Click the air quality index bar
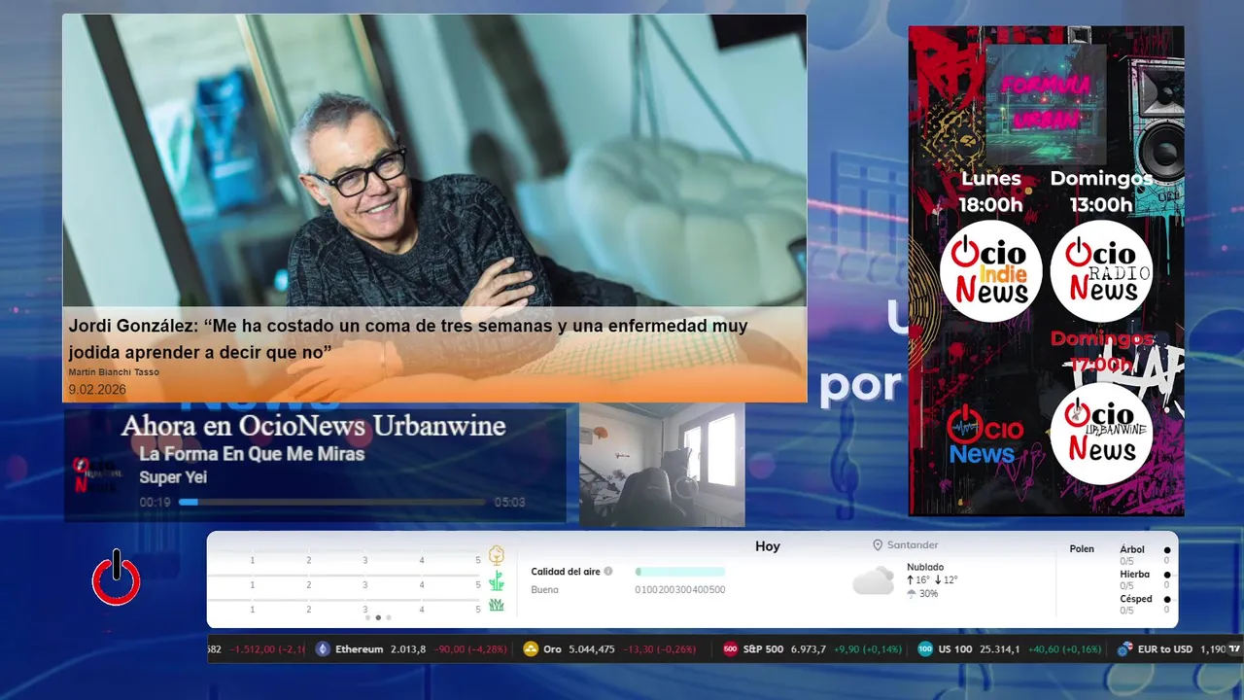Viewport: 1244px width, 700px height. pos(680,572)
